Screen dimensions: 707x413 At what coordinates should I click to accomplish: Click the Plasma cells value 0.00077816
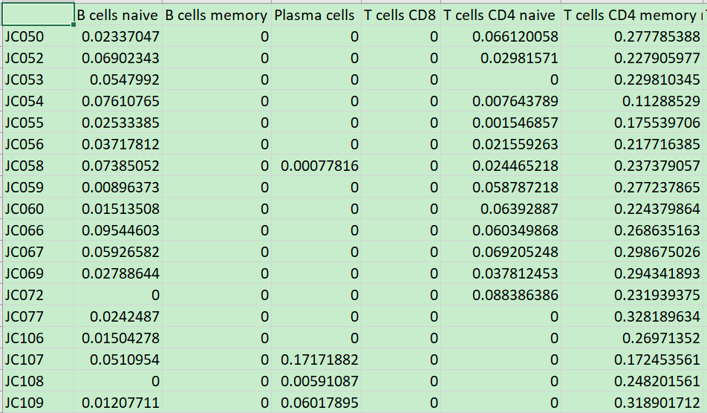point(316,166)
